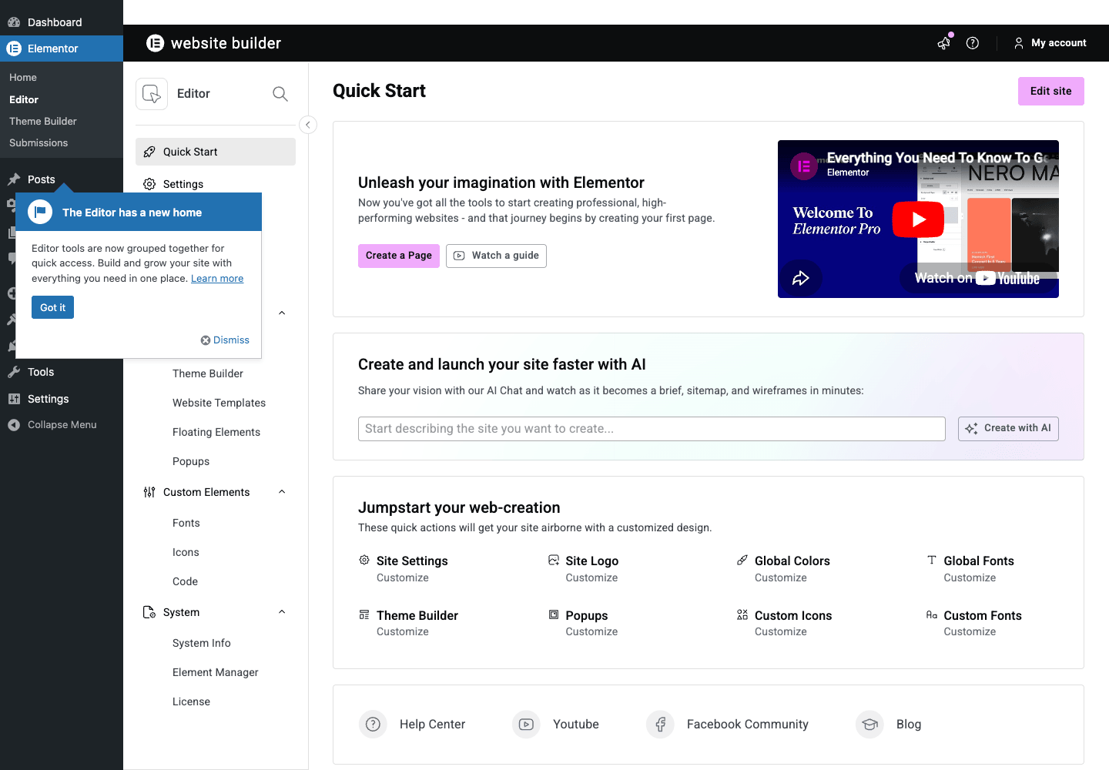The height and width of the screenshot is (770, 1109).
Task: Open Theme Builder in sidebar list
Action: [x=208, y=373]
